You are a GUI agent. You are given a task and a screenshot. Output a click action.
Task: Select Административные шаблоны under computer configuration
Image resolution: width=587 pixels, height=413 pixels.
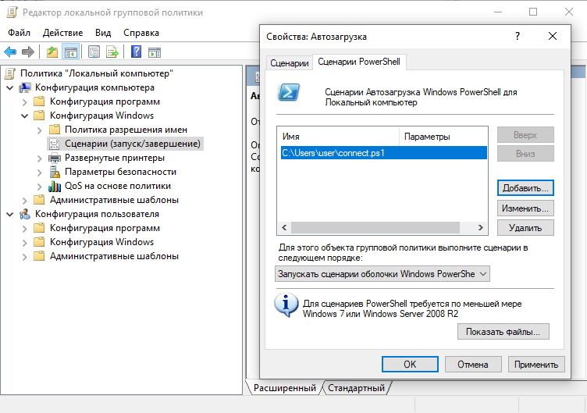pos(114,201)
